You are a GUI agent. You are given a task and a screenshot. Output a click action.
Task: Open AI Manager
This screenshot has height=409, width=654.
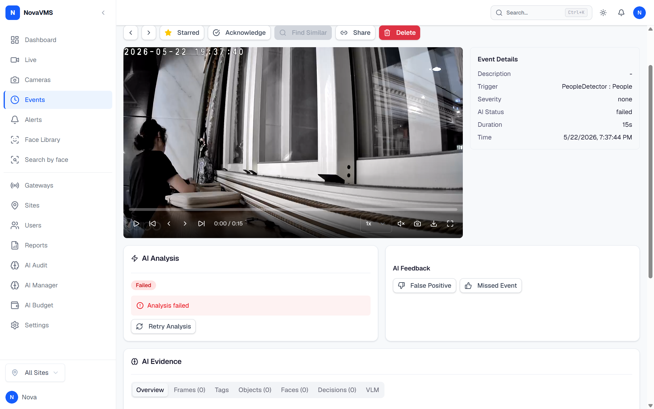point(58,285)
